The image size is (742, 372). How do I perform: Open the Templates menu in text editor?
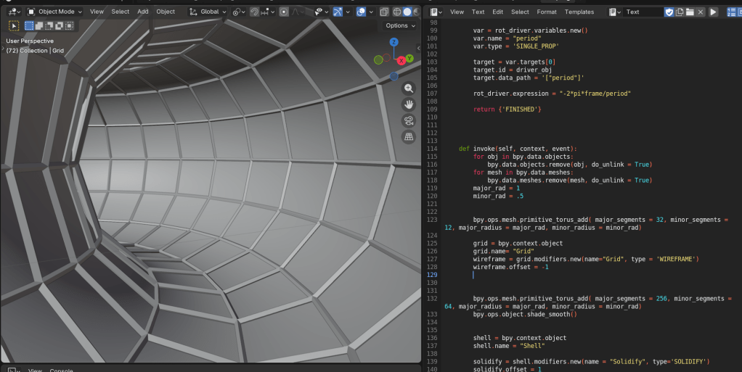(x=579, y=12)
